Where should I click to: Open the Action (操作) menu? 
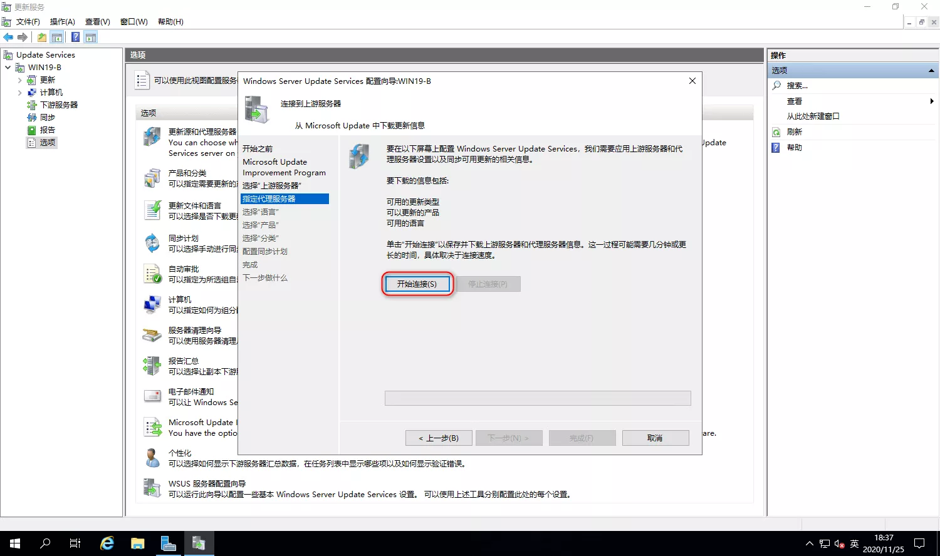point(62,22)
